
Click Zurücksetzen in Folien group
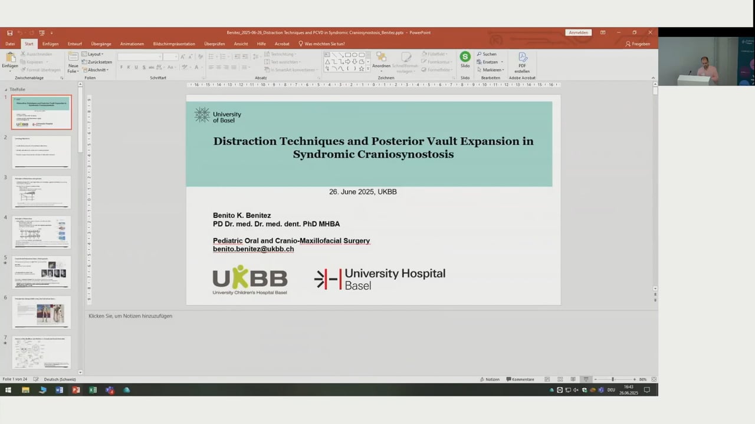point(97,62)
